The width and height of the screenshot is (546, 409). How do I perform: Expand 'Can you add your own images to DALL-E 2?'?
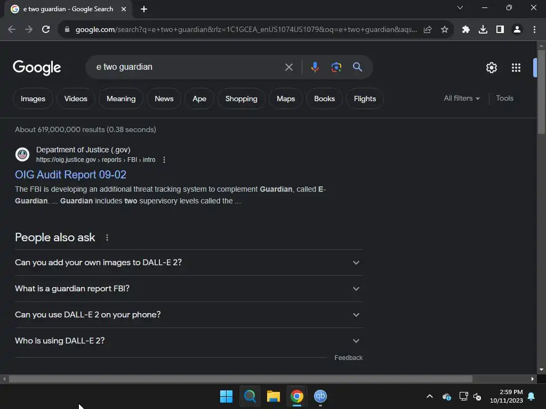[188, 263]
